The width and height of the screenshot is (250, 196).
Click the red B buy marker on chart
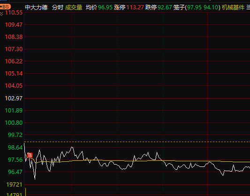(30, 155)
